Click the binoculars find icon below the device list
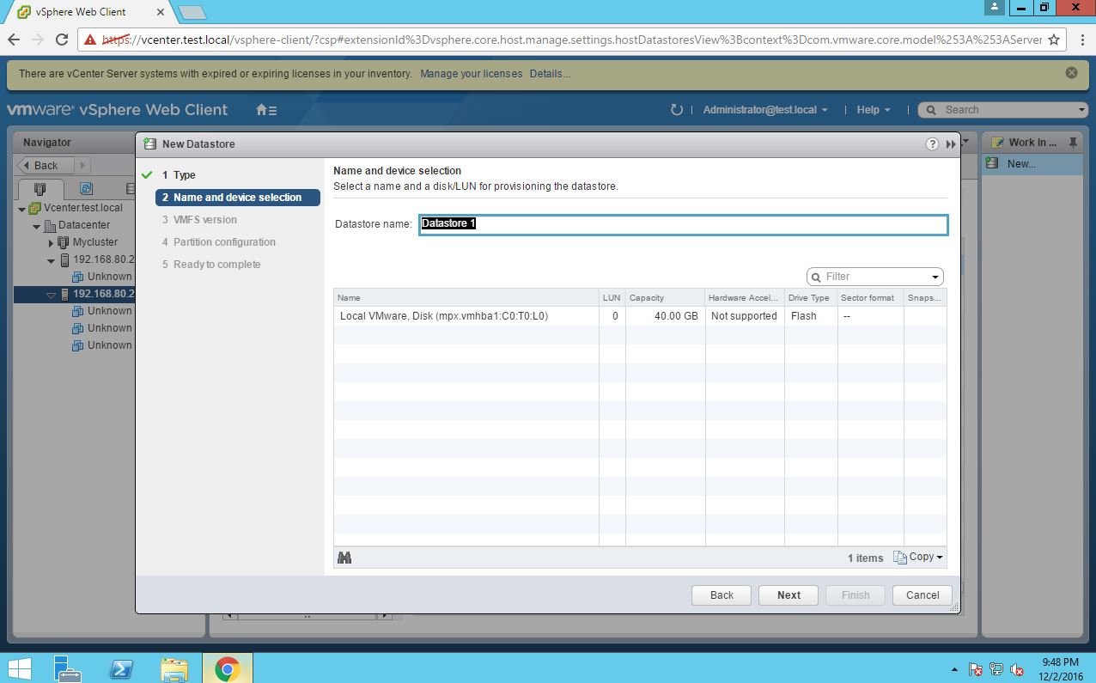This screenshot has height=683, width=1096. [x=344, y=557]
